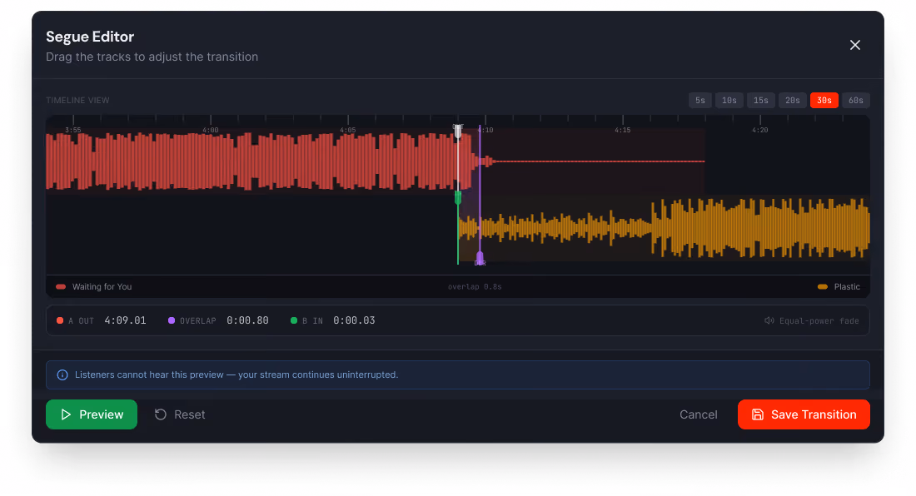Screen dimensions: 916x496
Task: Set timeline zoom to 20s
Action: (x=792, y=101)
